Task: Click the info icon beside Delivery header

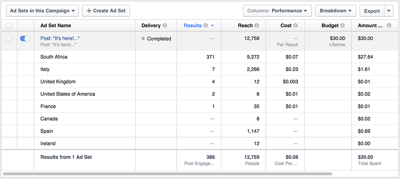Action: coord(165,25)
